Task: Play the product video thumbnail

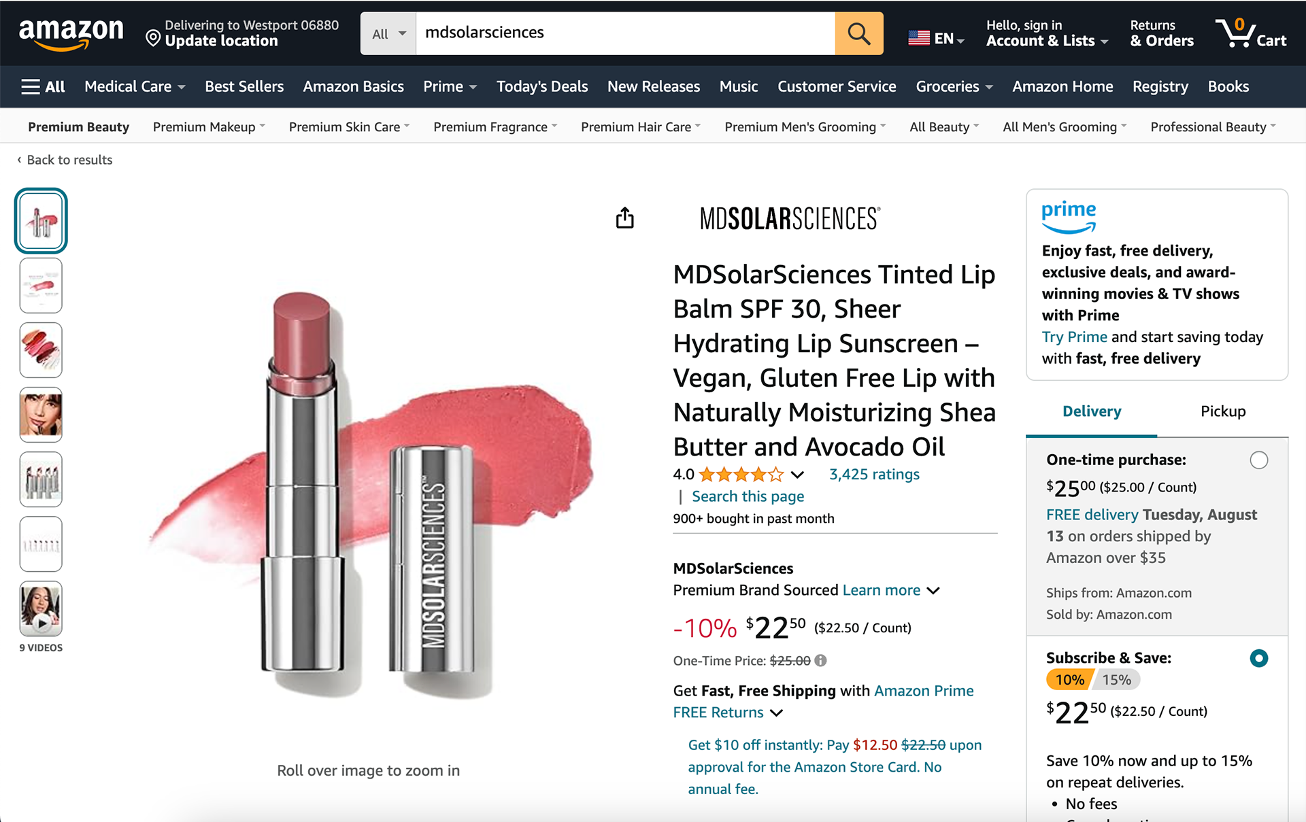Action: pos(41,609)
